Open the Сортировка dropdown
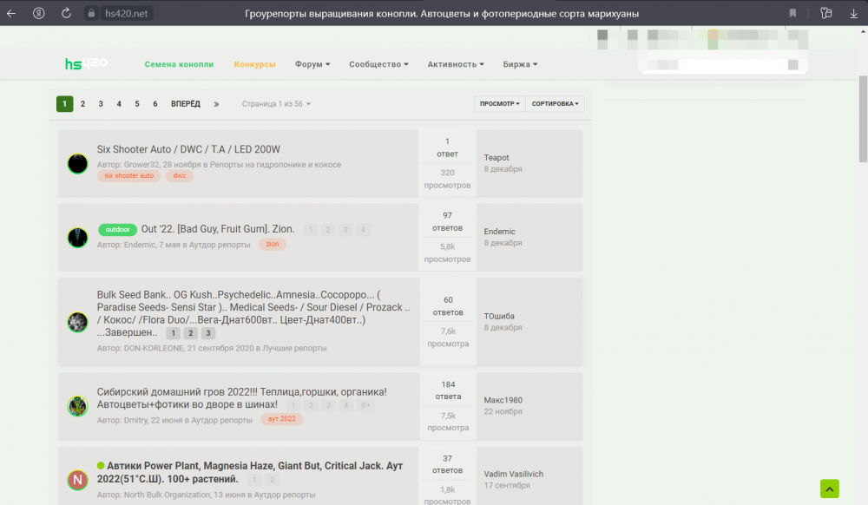Image resolution: width=868 pixels, height=505 pixels. pos(556,104)
